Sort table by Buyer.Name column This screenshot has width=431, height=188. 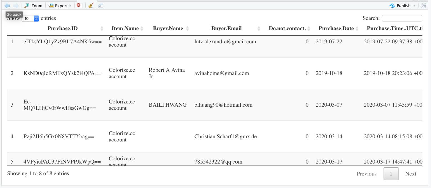168,28
